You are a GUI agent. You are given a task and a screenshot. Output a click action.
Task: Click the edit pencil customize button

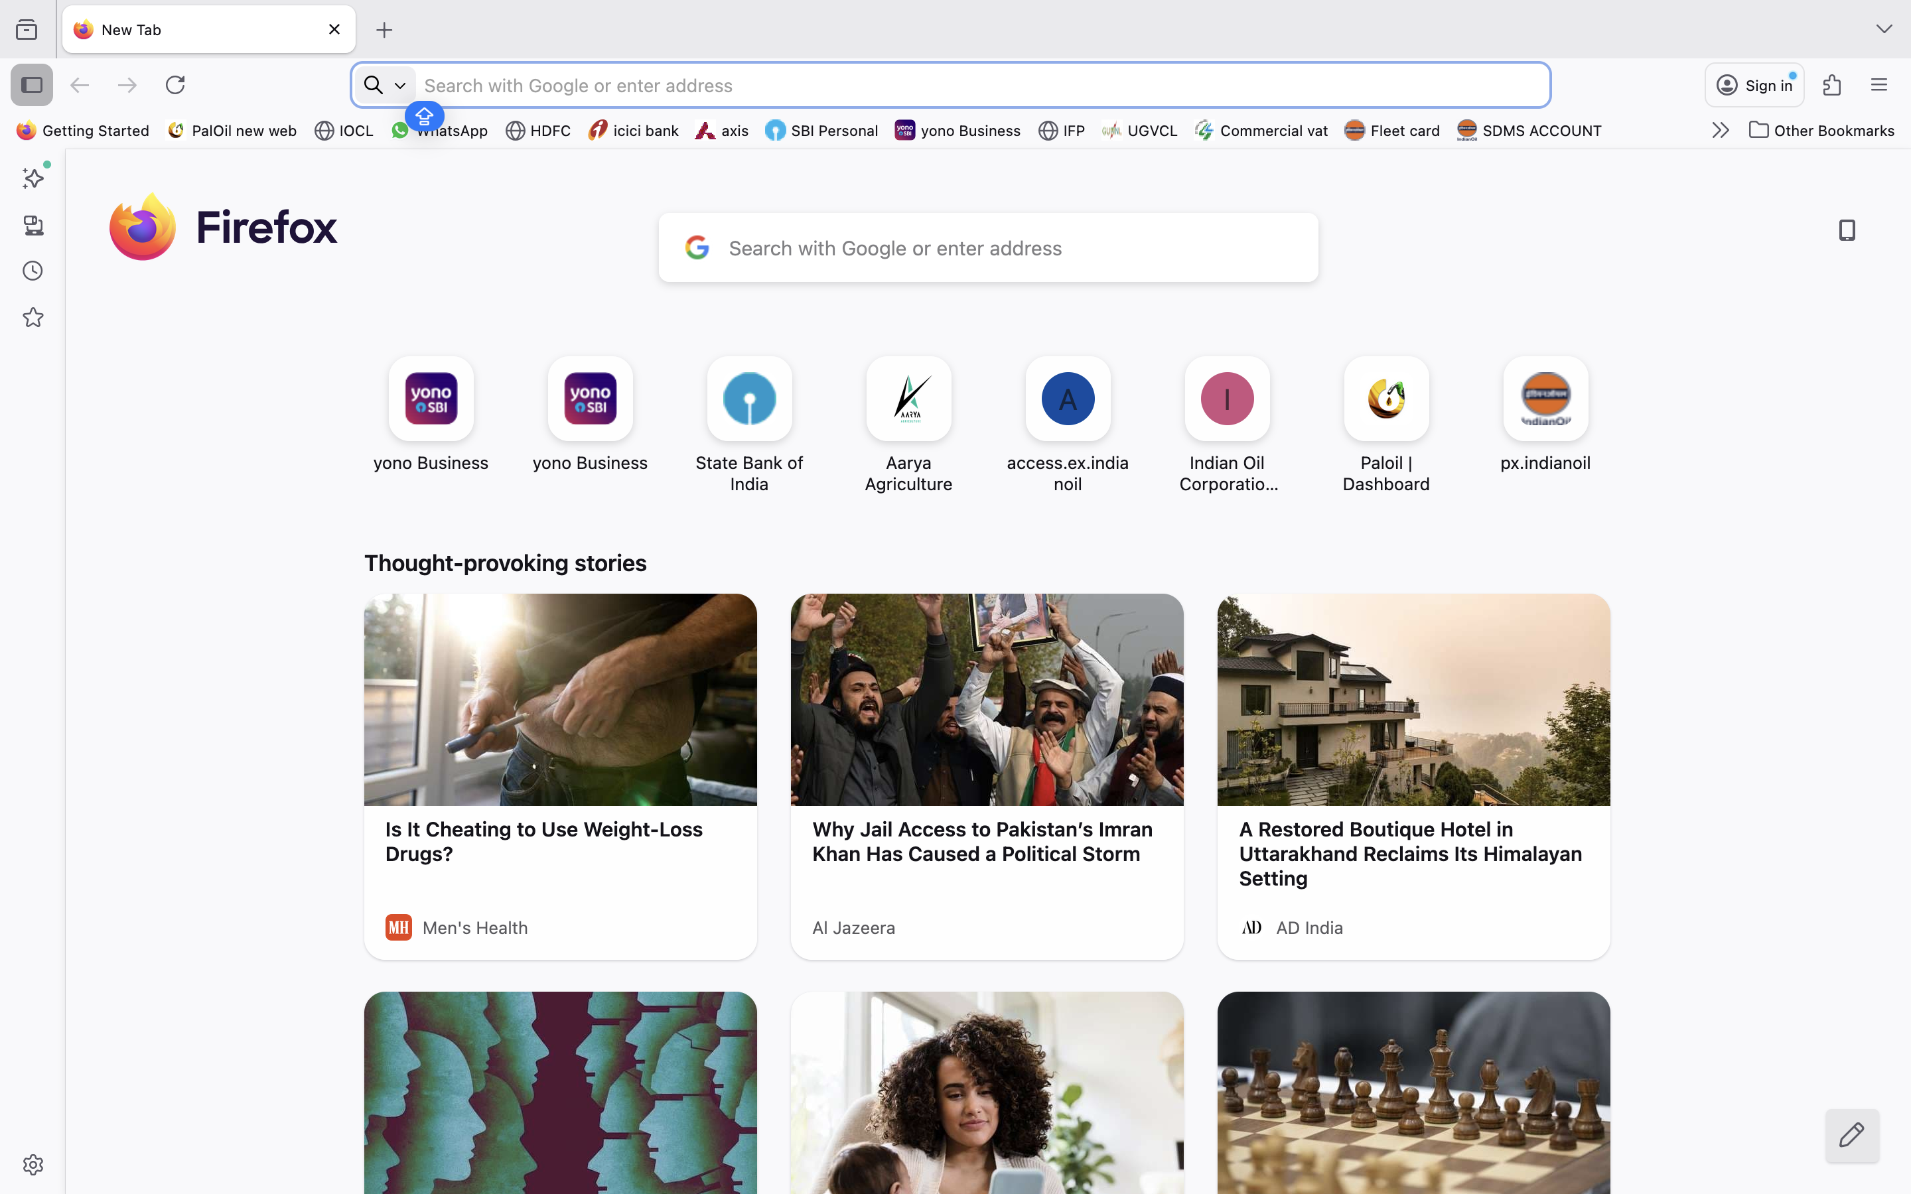tap(1852, 1136)
